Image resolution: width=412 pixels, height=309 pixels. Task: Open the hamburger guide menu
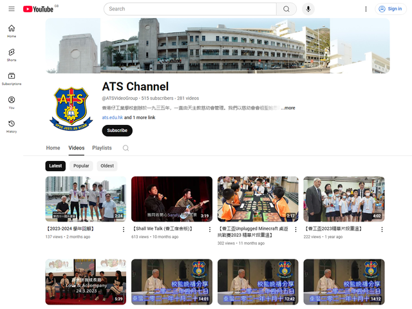(12, 9)
